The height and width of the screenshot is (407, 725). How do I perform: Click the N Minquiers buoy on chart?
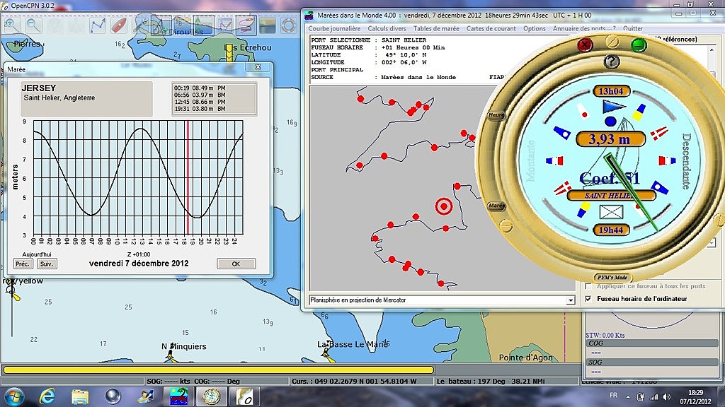tap(171, 354)
